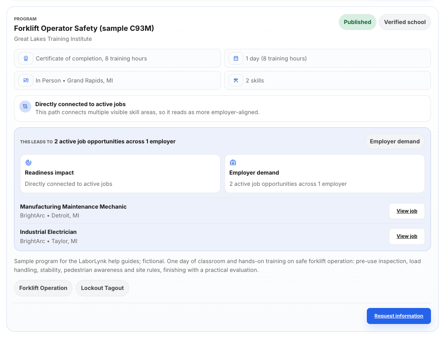This screenshot has width=445, height=338.
Task: View the Industrial Electrician job
Action: (407, 236)
